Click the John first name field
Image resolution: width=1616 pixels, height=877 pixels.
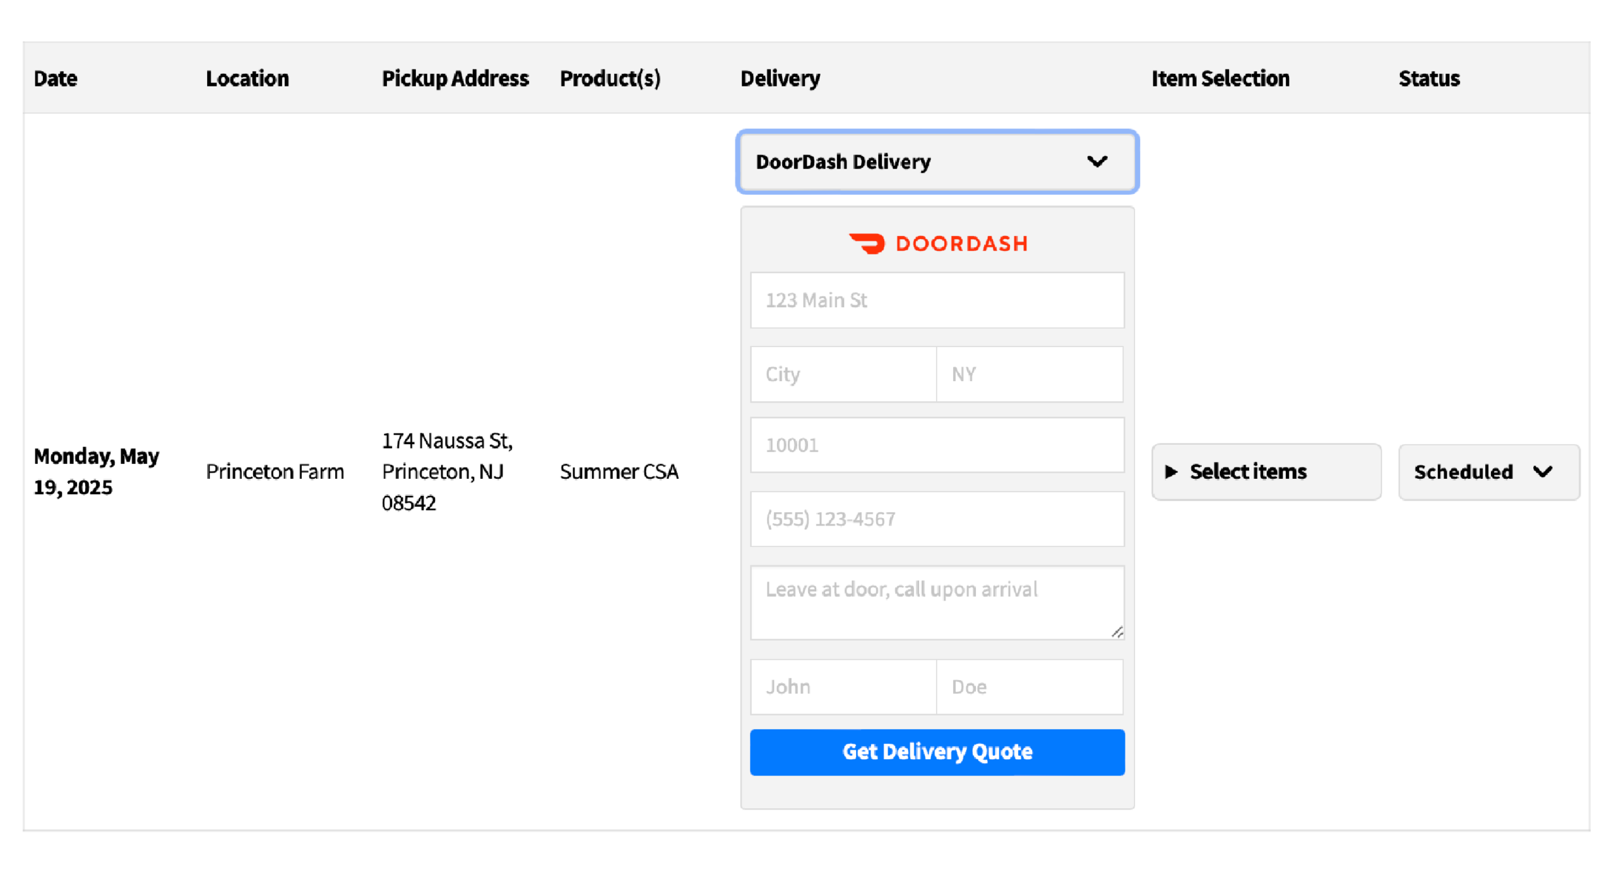843,686
